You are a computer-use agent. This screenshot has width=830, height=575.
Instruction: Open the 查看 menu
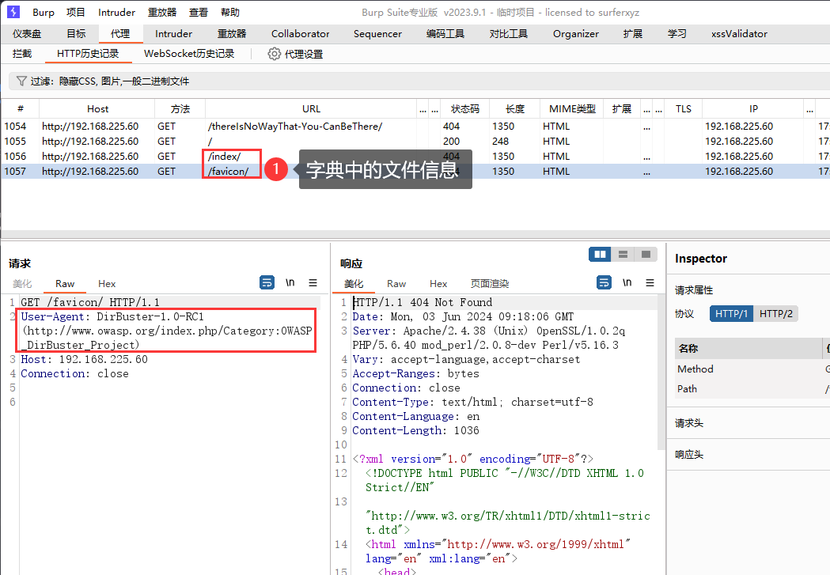tap(199, 12)
